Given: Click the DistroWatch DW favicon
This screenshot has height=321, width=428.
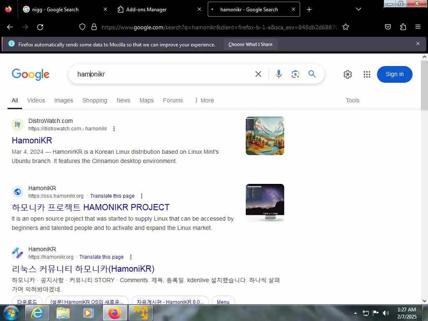Looking at the screenshot, I should point(18,125).
